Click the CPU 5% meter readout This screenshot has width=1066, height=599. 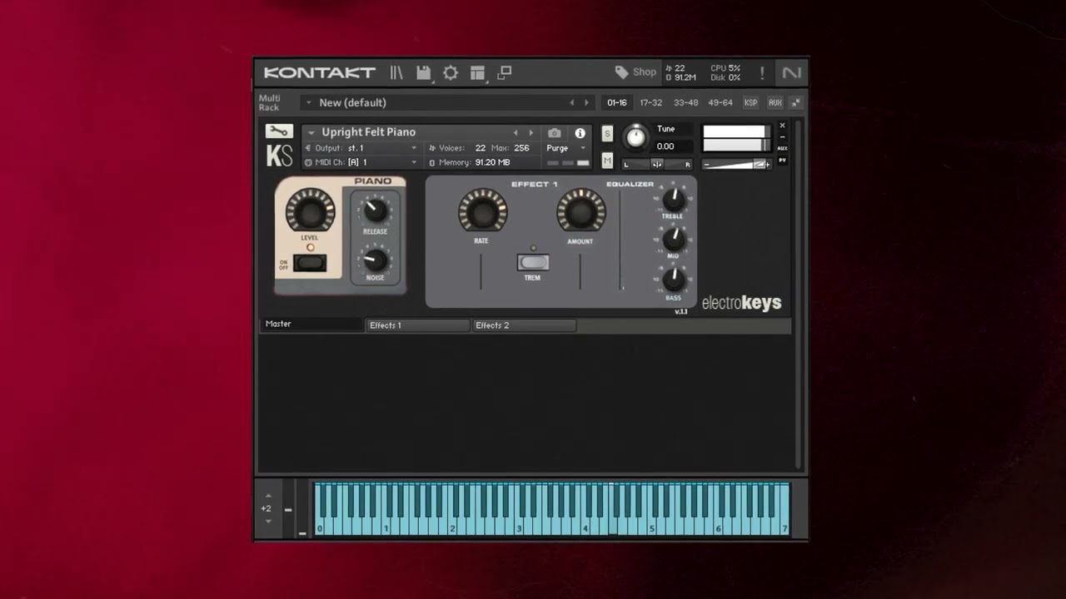click(725, 68)
